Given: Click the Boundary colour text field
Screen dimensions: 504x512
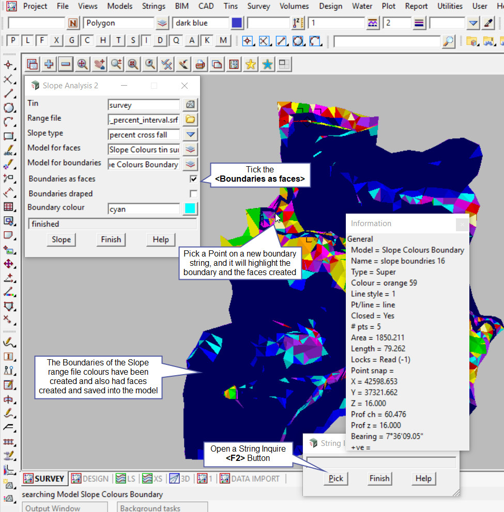Looking at the screenshot, I should [x=144, y=209].
